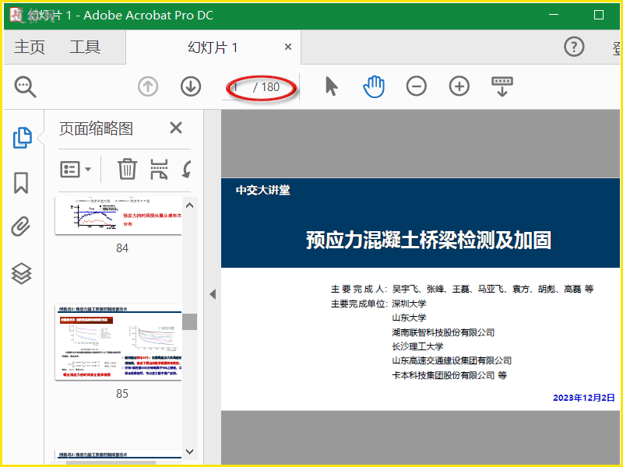Image resolution: width=623 pixels, height=467 pixels.
Task: Open the attachments paperclip panel
Action: 21,226
